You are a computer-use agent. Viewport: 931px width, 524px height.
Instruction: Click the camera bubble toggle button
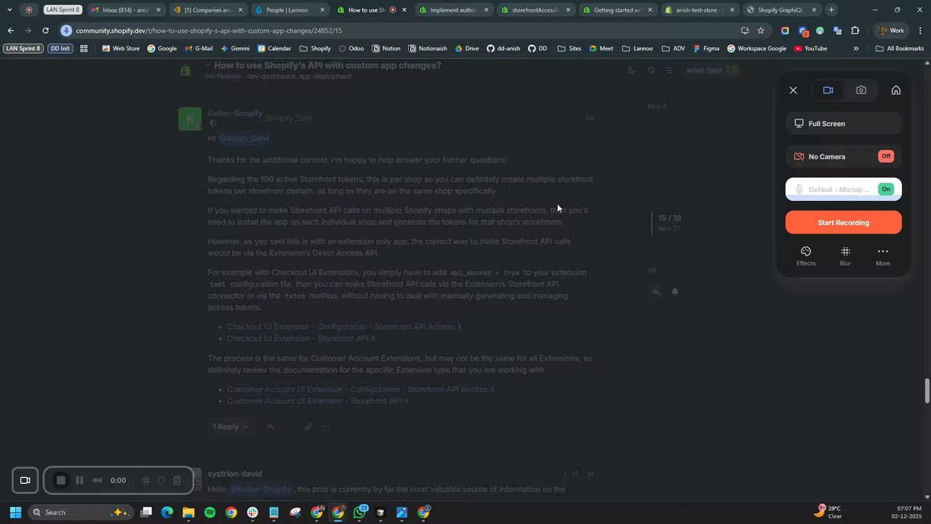(x=25, y=480)
